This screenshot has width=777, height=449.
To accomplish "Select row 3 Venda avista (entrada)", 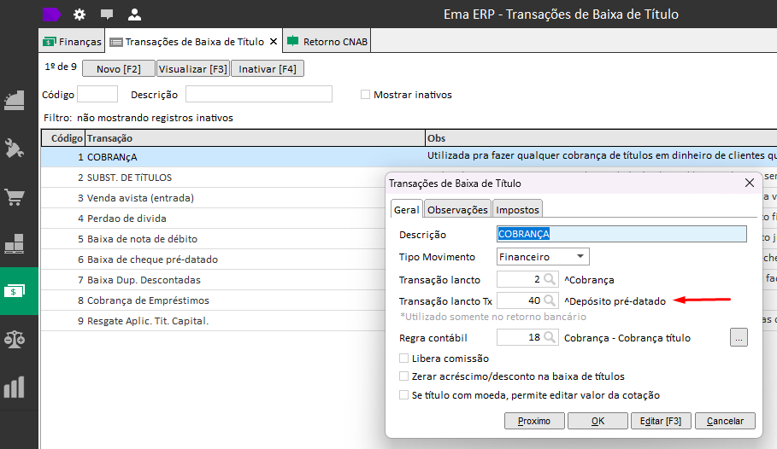I will [213, 198].
